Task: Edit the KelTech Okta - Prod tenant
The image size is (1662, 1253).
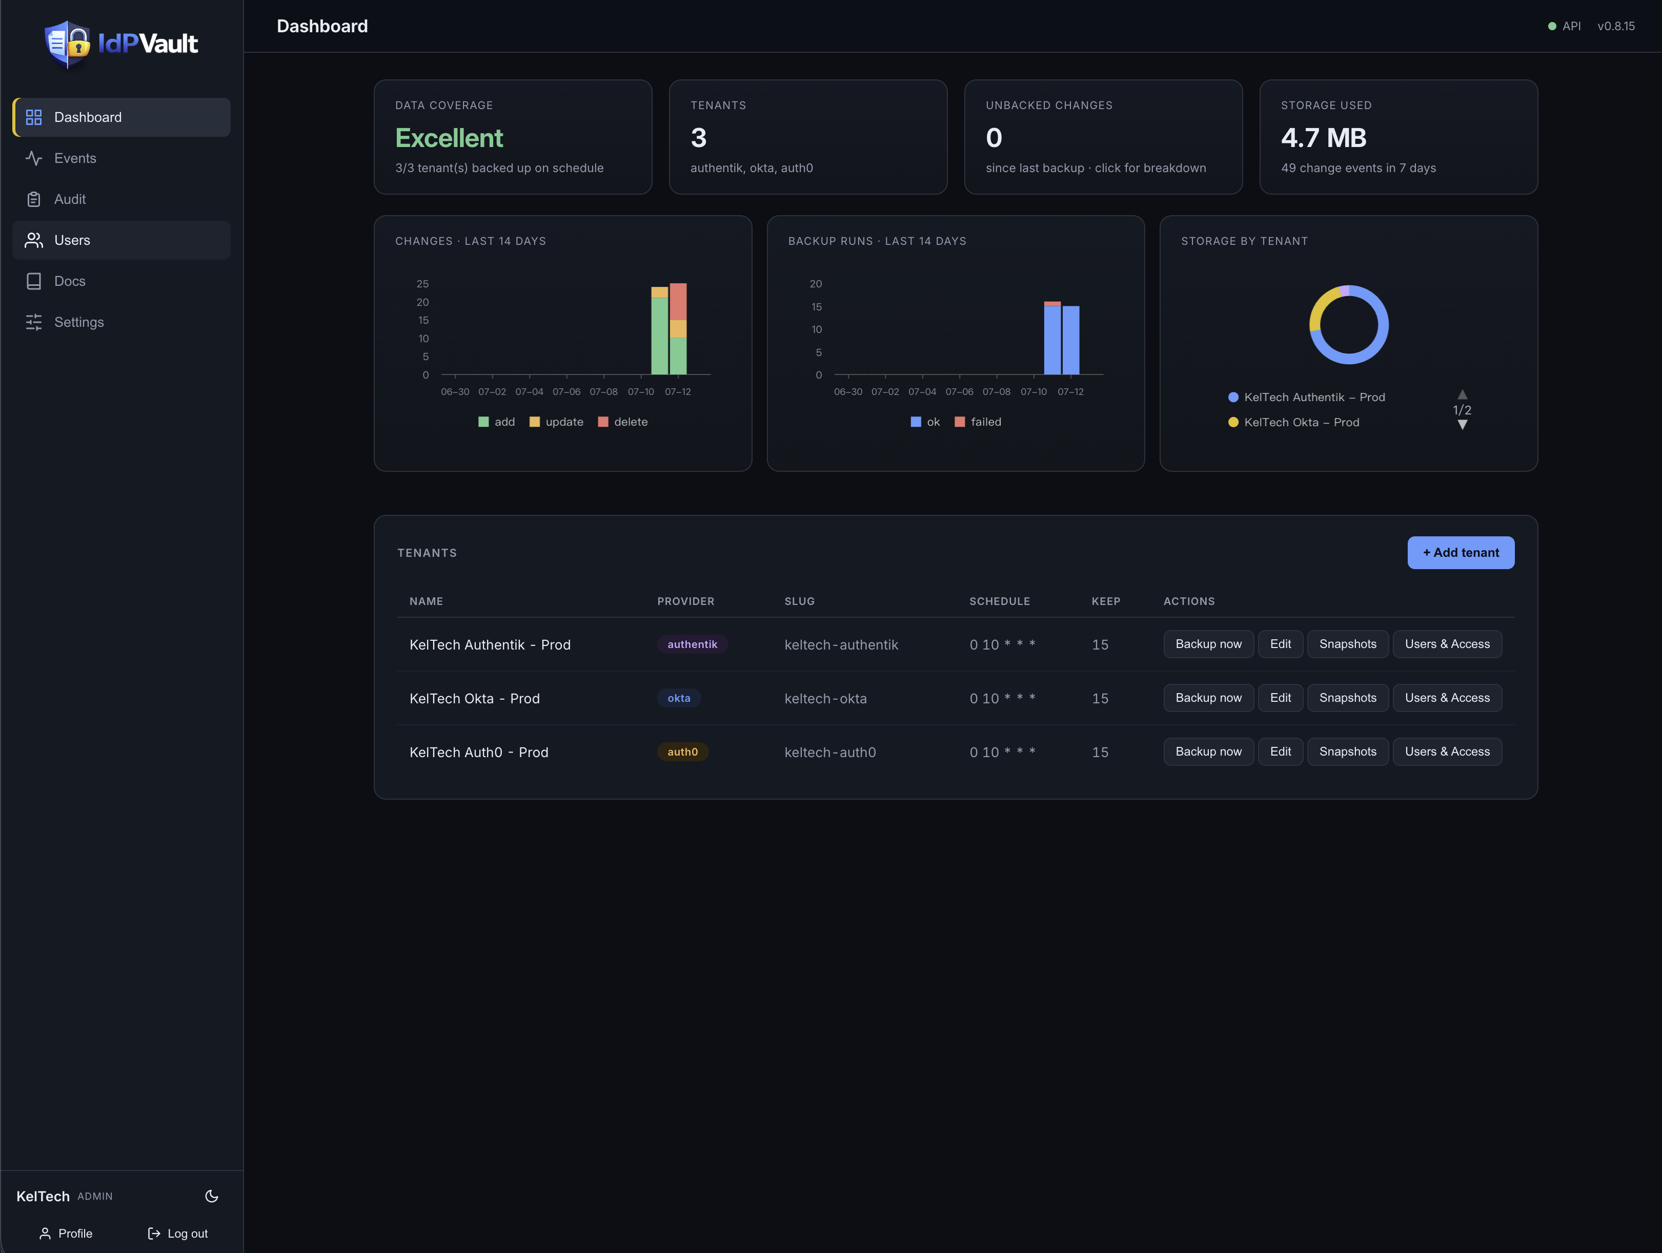Action: pyautogui.click(x=1280, y=698)
